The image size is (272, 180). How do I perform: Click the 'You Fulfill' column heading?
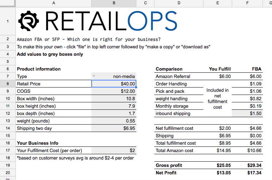tap(217, 69)
